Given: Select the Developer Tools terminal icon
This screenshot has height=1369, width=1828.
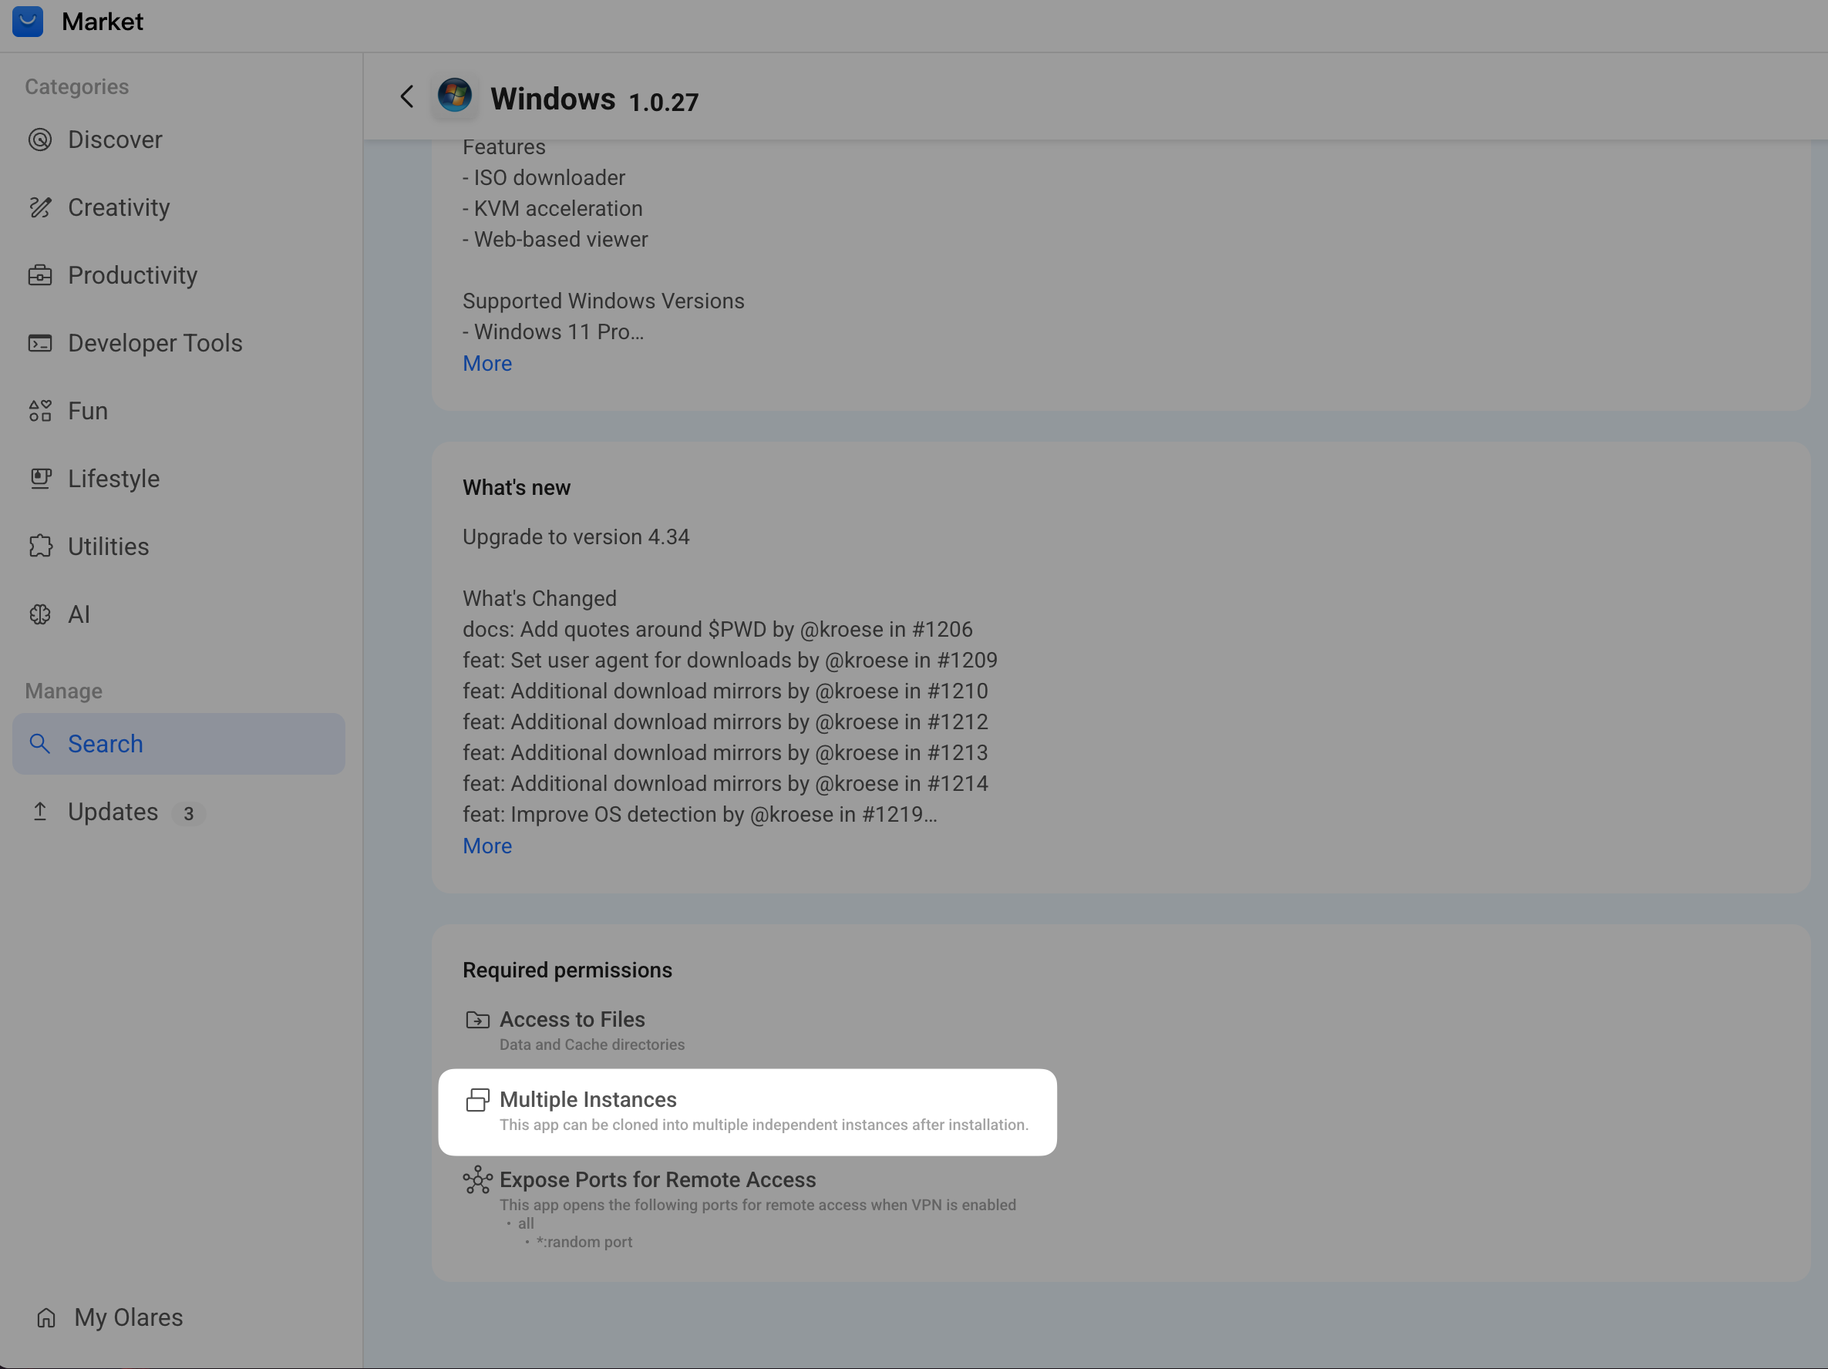Looking at the screenshot, I should [x=39, y=342].
